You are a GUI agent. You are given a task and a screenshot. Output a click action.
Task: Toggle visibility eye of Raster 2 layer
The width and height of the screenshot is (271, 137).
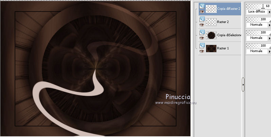(202, 25)
